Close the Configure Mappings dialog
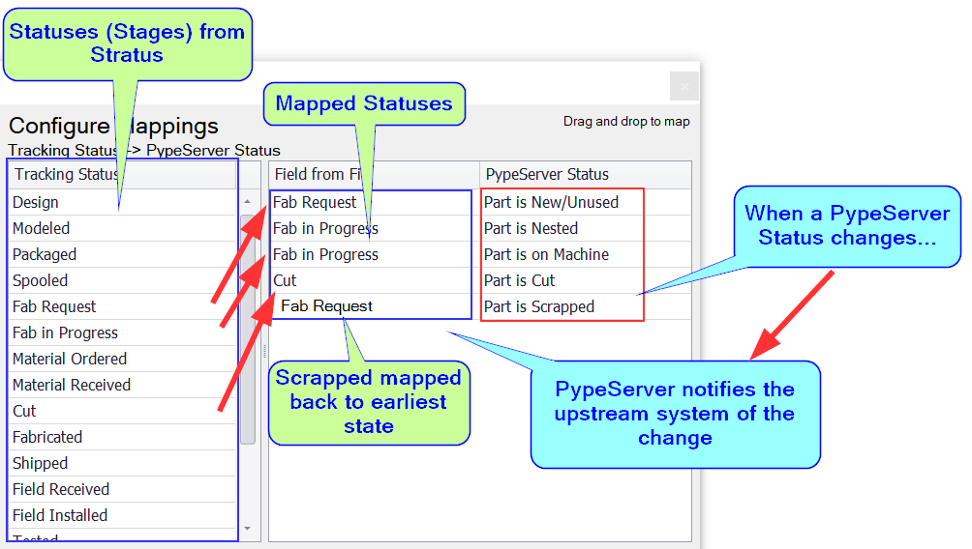The height and width of the screenshot is (549, 972). point(684,86)
